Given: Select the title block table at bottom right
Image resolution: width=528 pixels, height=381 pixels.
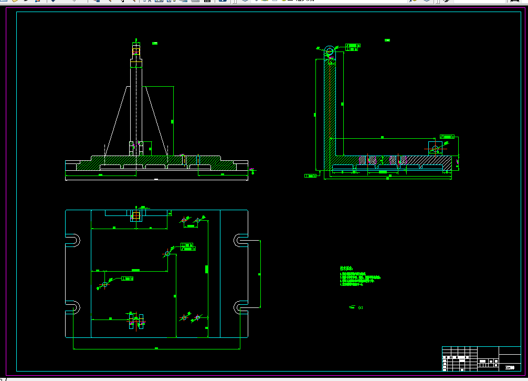Looking at the screenshot, I should tap(481, 359).
